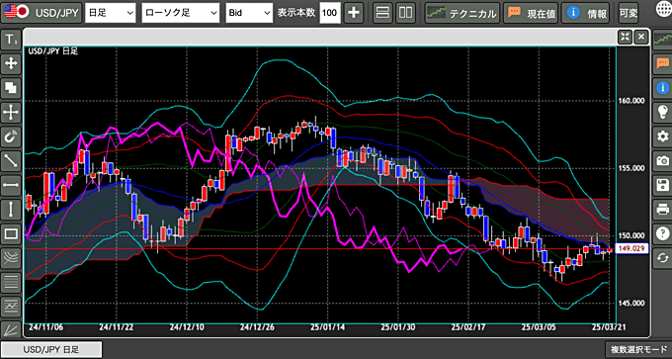The width and height of the screenshot is (672, 359).
Task: Select the Fibonacci arc tool
Action: (11, 258)
